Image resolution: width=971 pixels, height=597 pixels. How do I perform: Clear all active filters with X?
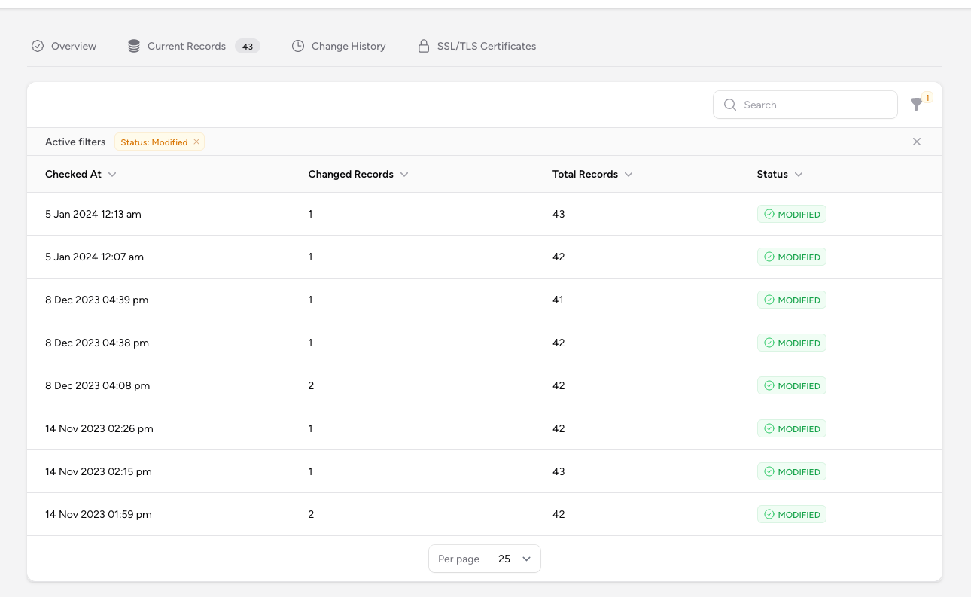tap(916, 142)
